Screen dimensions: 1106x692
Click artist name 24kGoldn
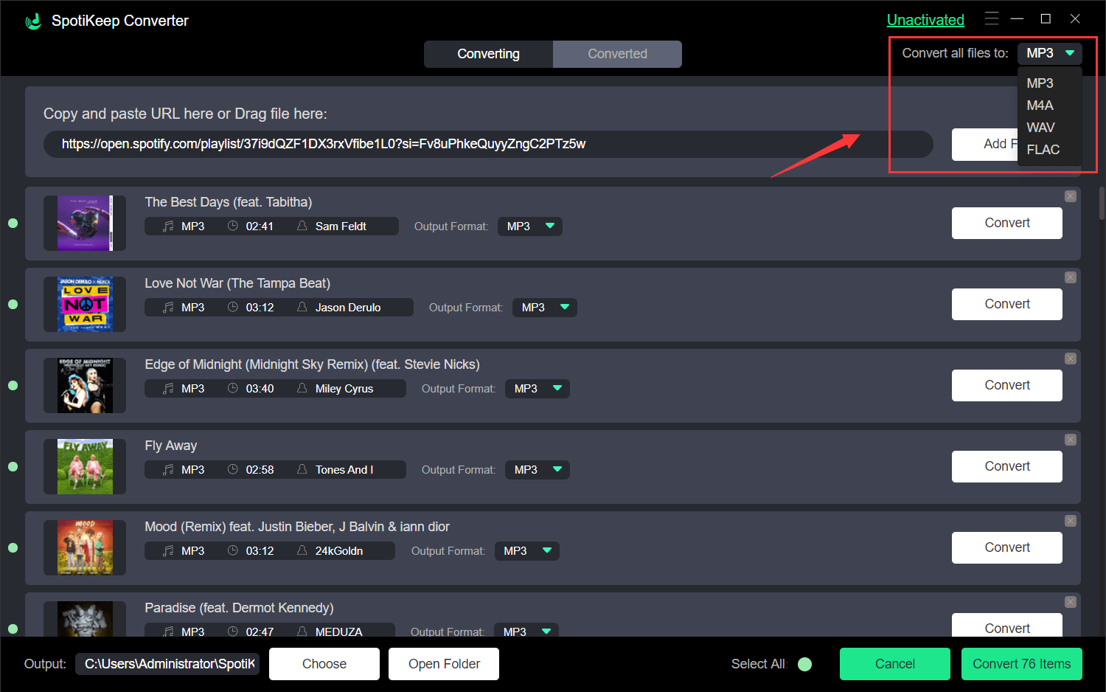coord(339,551)
